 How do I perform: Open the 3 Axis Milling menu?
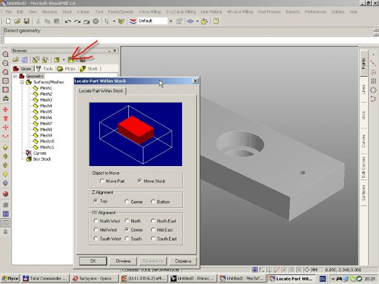[150, 12]
